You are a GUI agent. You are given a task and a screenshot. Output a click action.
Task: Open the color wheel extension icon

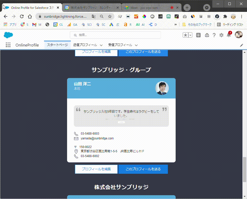(x=144, y=16)
